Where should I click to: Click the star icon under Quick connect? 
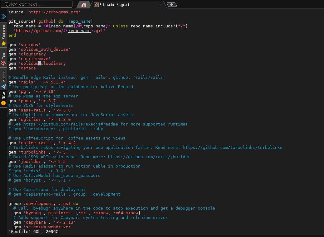point(3,44)
